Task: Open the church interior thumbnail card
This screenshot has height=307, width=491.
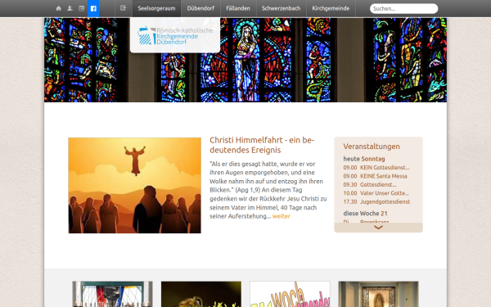Action: pyautogui.click(x=112, y=294)
